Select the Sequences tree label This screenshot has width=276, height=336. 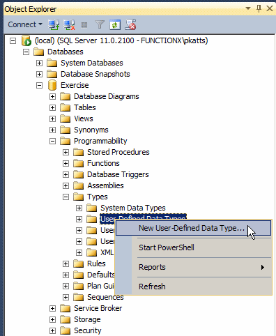click(x=105, y=297)
